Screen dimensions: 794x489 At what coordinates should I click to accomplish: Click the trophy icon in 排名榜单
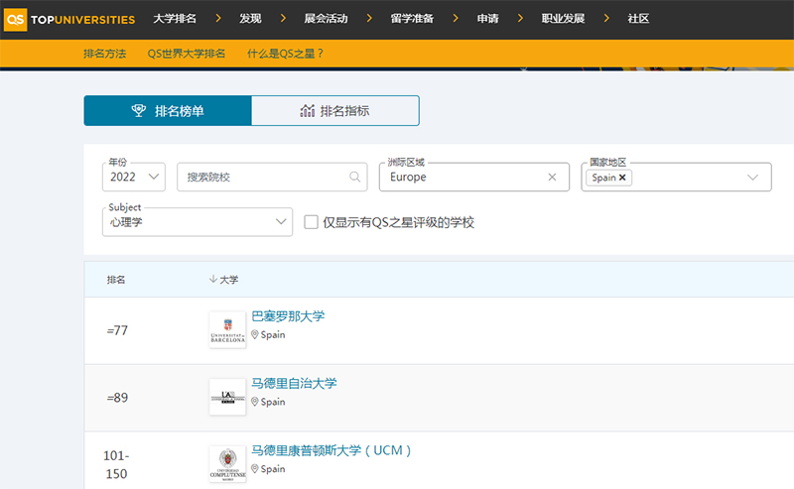[x=139, y=110]
